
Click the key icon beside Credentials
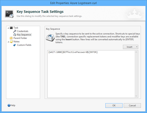pos(15,31)
